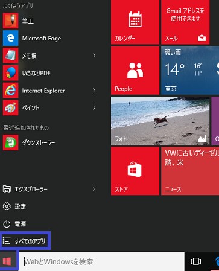
Task: Open the フォト beach photo tile
Action: [x=160, y=121]
